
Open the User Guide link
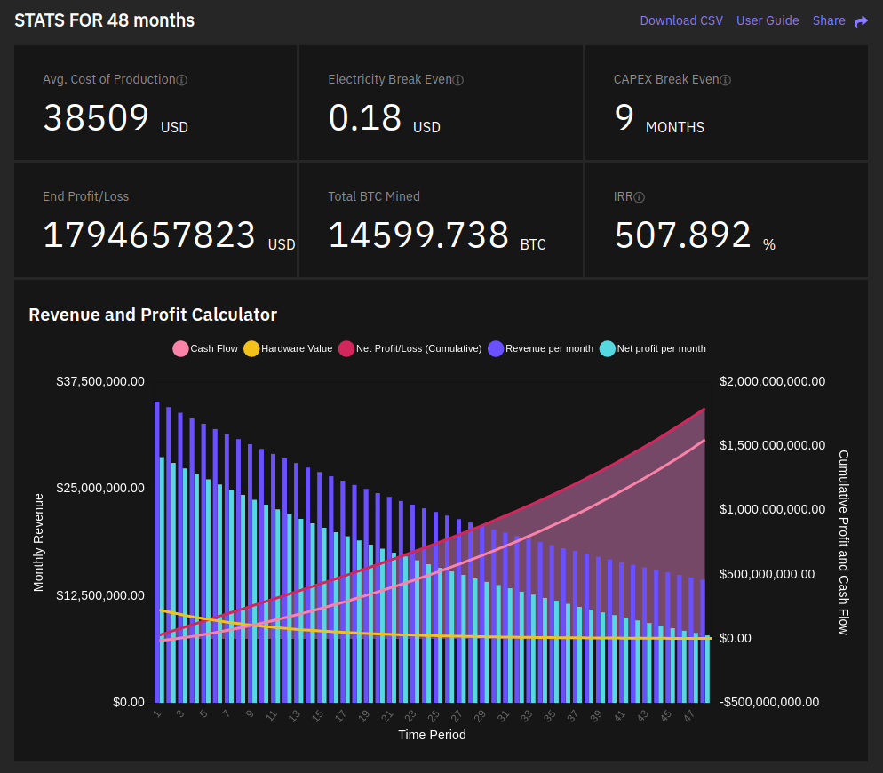point(768,20)
